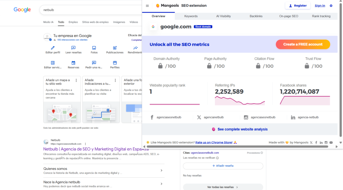
Task: Click info icon beside Las reseñas no se verifican
Action: [217, 158]
